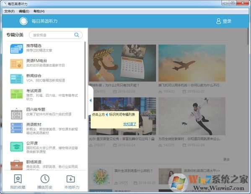This screenshot has width=251, height=194.
Task: Open the 编辑(E) menu
Action: 24,11
